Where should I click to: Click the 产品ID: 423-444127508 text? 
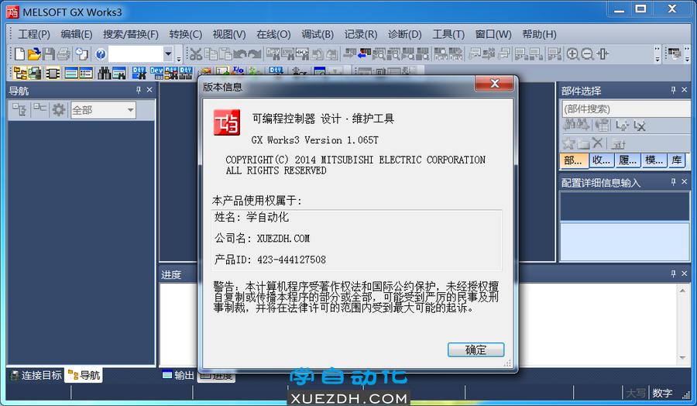(270, 260)
